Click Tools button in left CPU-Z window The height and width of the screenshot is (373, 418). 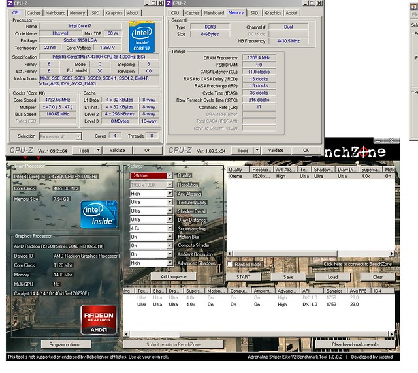[x=84, y=150]
